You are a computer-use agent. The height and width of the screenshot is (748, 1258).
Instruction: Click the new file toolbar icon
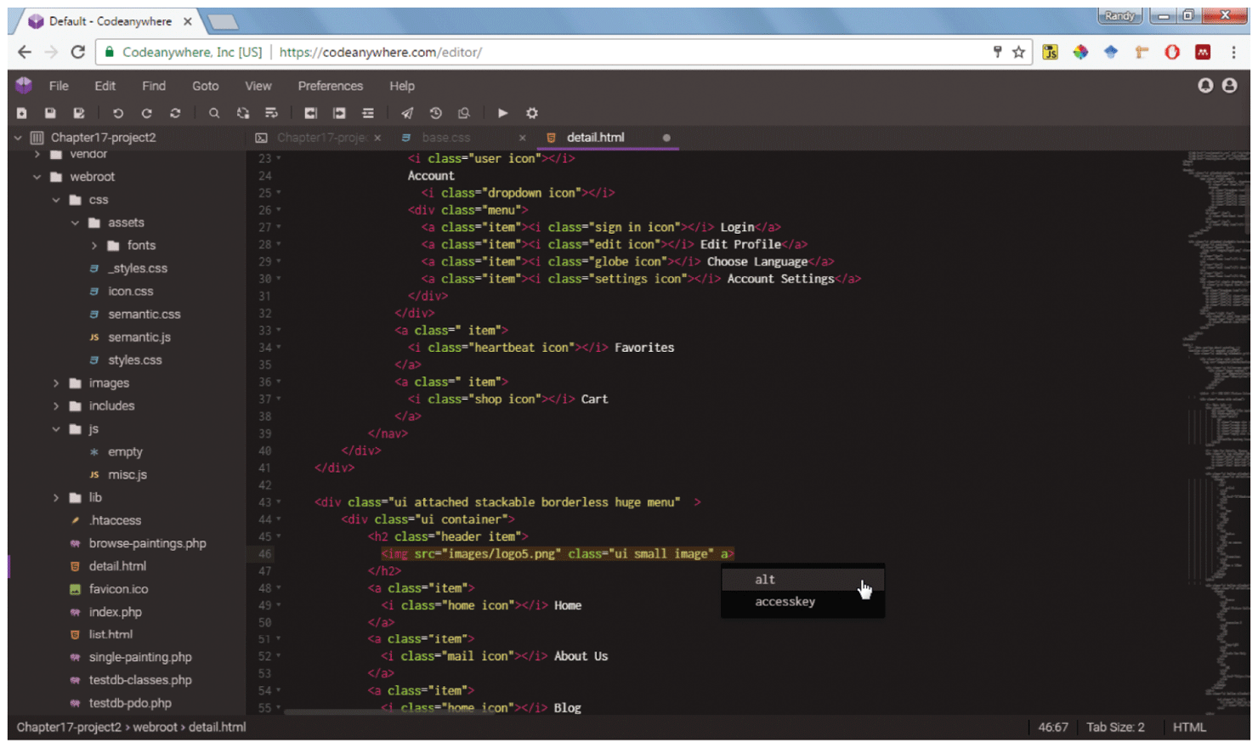(22, 113)
